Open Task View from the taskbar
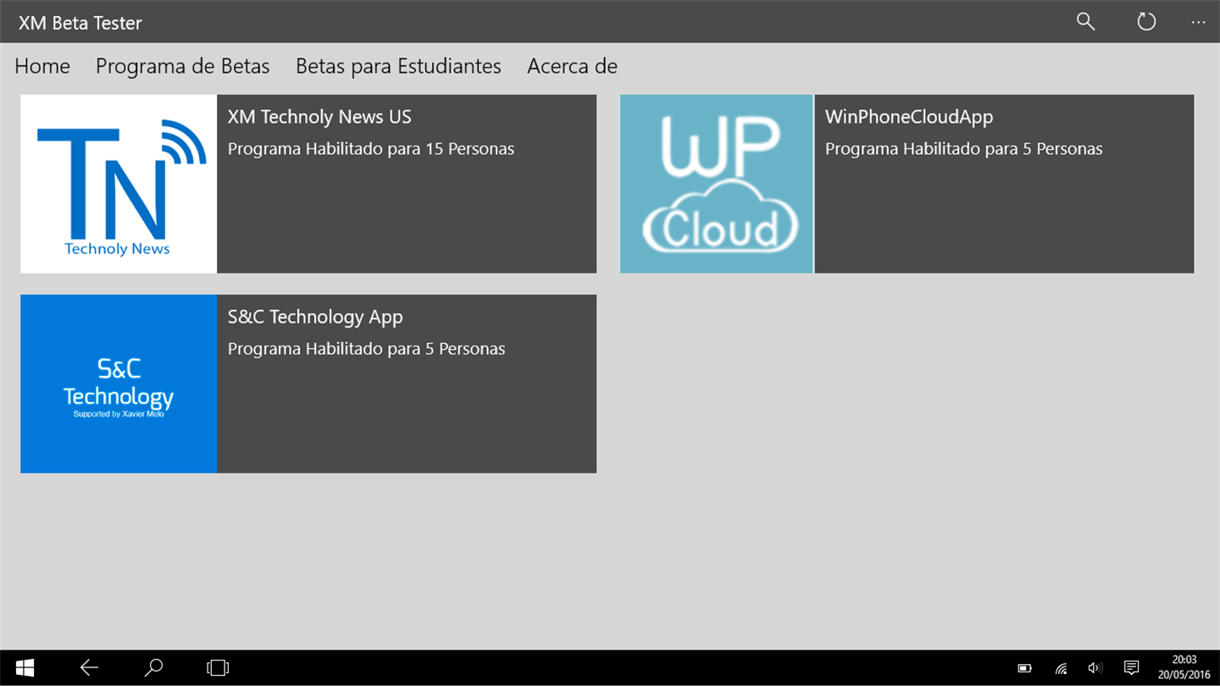The image size is (1220, 686). [218, 667]
